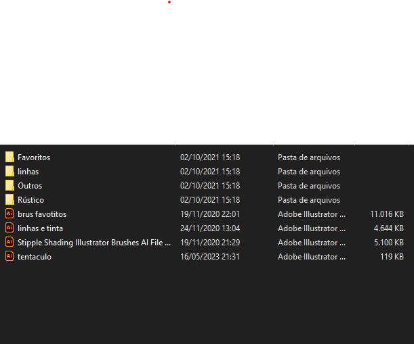Click Adobe Illustrator type in Stipple Shading row
This screenshot has width=414, height=344.
tap(312, 243)
